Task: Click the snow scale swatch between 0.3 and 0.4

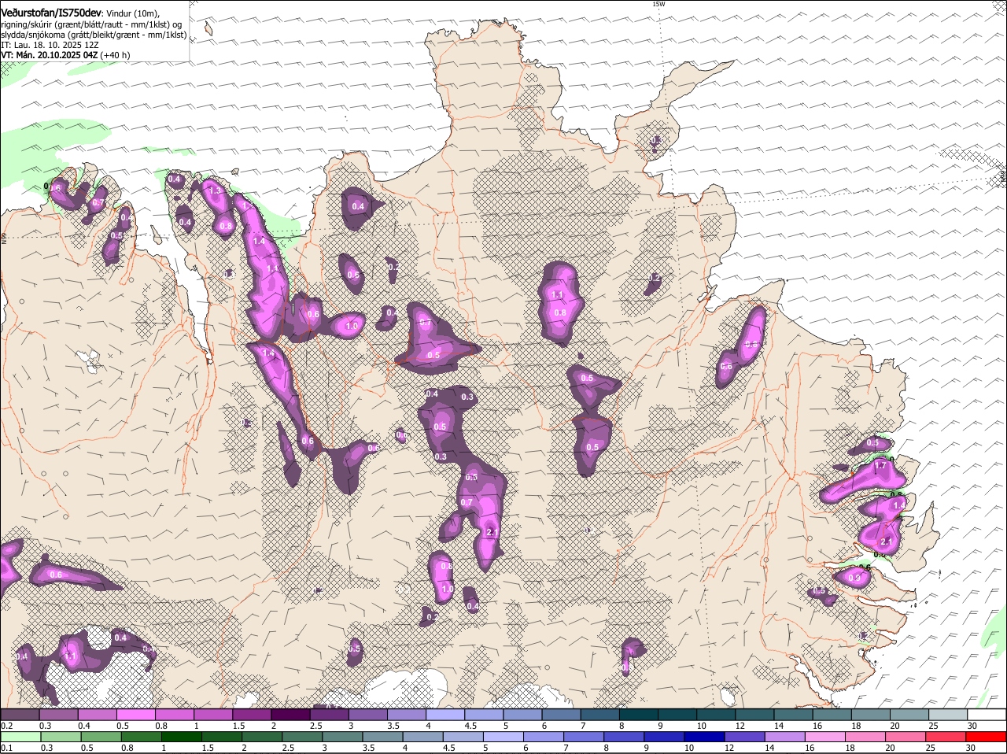Action: 59,715
